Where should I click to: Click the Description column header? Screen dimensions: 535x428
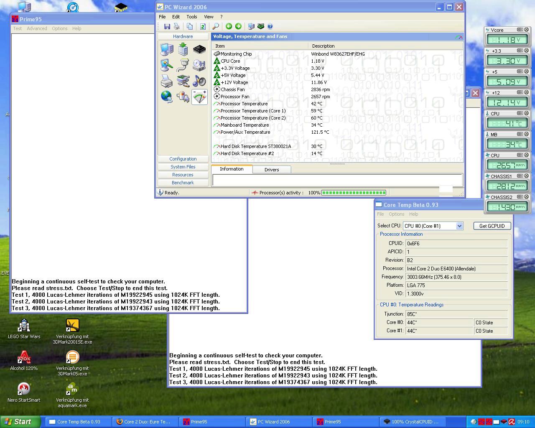click(x=385, y=46)
